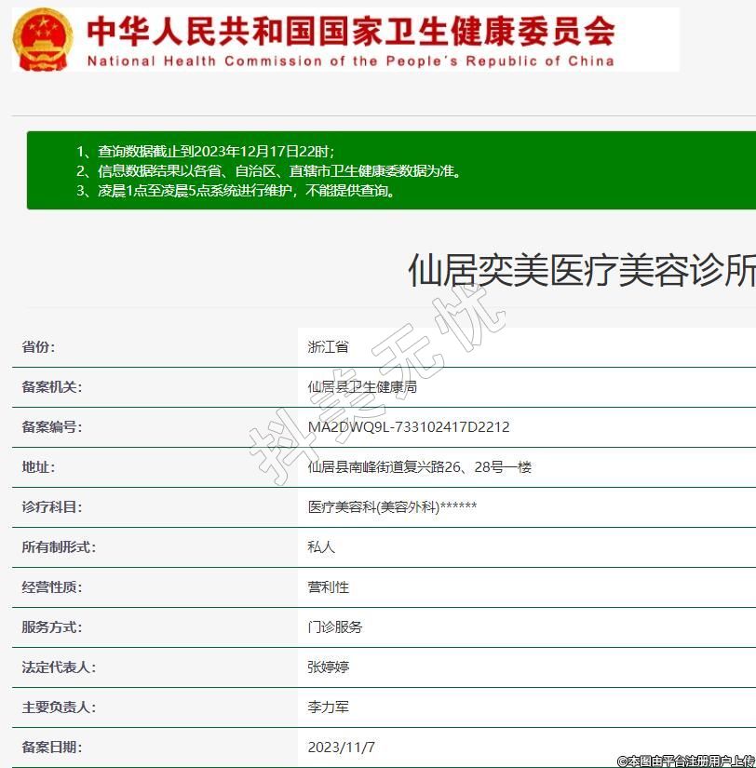Click the legal representative name 张婷婷
The width and height of the screenshot is (756, 768).
328,667
